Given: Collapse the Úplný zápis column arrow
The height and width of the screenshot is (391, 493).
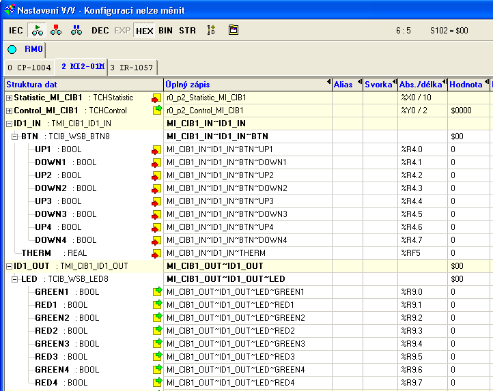Looking at the screenshot, I should pos(329,82).
